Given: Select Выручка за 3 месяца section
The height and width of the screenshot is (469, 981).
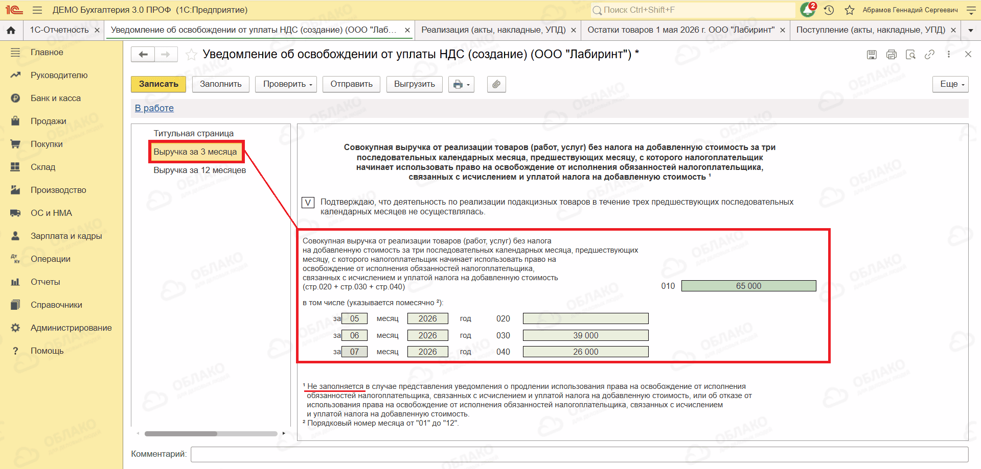Looking at the screenshot, I should 195,152.
